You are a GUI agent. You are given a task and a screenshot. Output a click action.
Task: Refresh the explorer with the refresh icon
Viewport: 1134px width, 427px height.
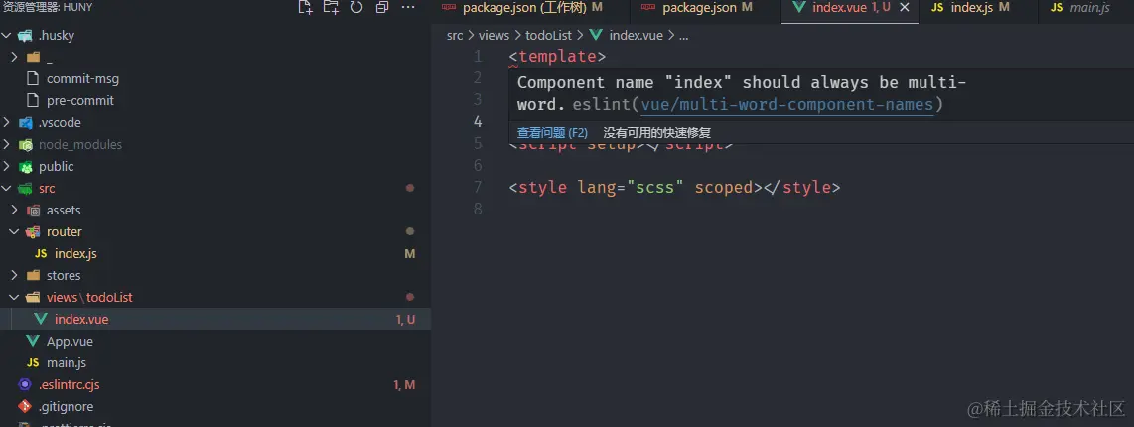pyautogui.click(x=355, y=8)
